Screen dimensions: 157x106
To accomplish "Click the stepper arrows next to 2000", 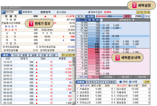I will [143, 16].
